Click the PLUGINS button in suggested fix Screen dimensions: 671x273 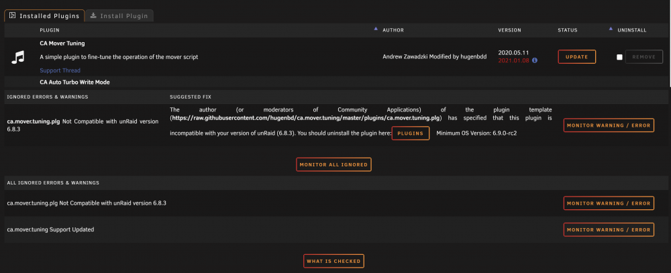pos(411,133)
